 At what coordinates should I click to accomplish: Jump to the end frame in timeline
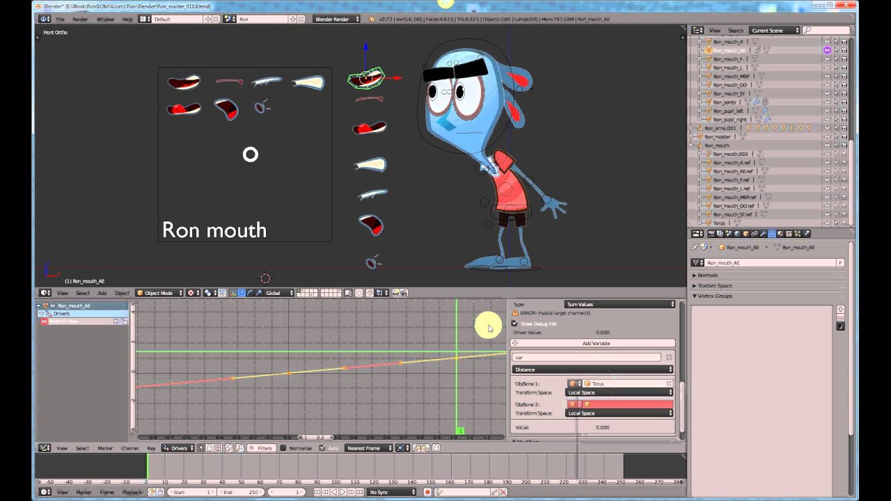[x=360, y=492]
